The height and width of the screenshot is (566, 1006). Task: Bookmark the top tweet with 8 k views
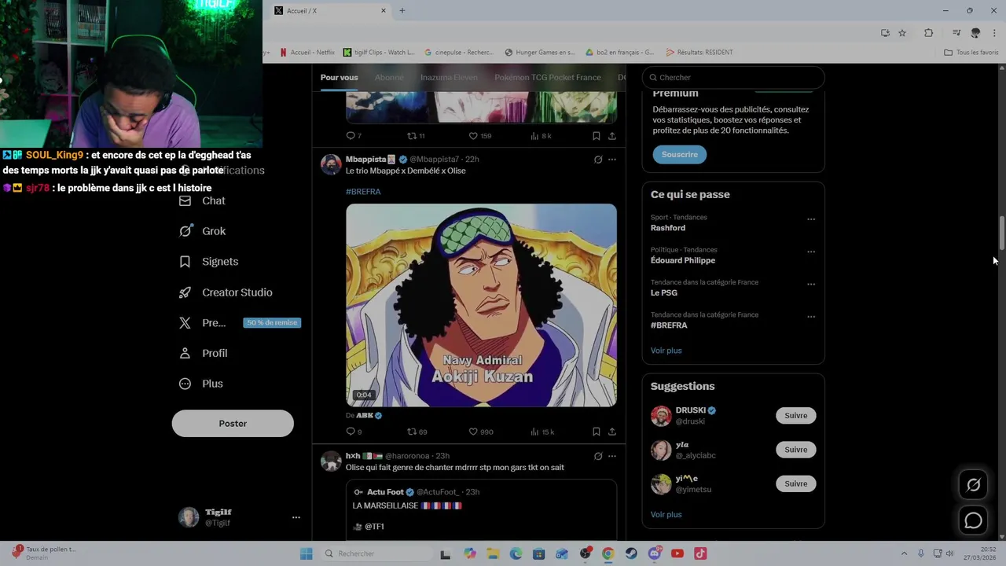(596, 136)
